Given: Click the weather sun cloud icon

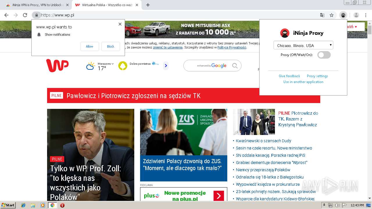Looking at the screenshot, I should pyautogui.click(x=90, y=66).
